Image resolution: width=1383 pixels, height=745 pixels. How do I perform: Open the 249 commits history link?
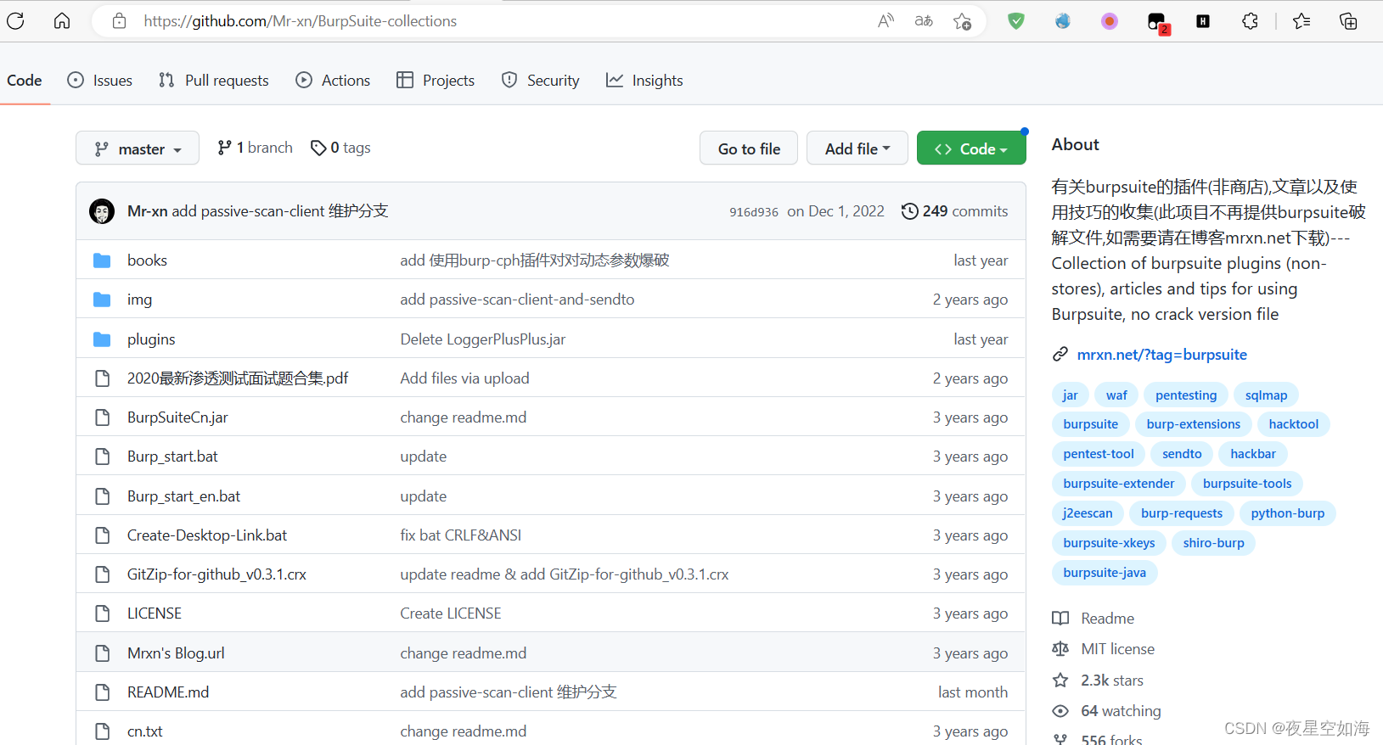point(955,211)
